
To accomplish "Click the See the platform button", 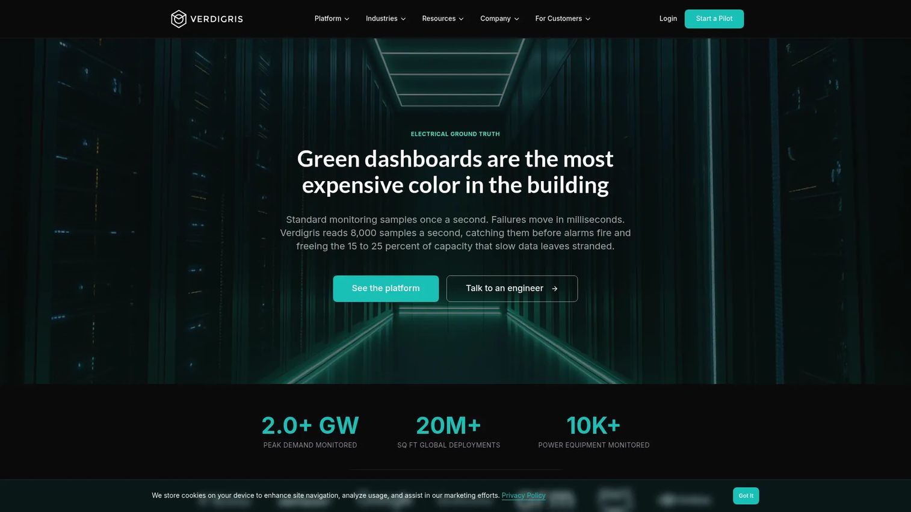I will click(x=386, y=289).
